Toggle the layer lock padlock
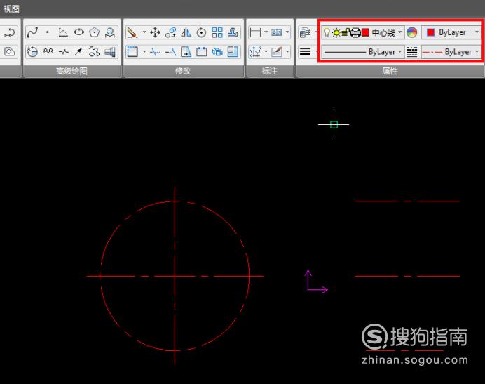 (x=346, y=32)
